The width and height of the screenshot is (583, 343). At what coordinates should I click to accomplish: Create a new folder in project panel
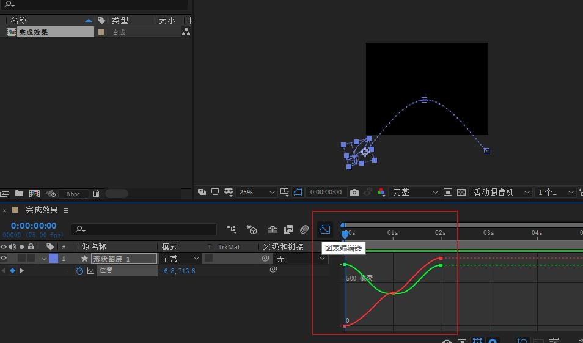(x=19, y=193)
